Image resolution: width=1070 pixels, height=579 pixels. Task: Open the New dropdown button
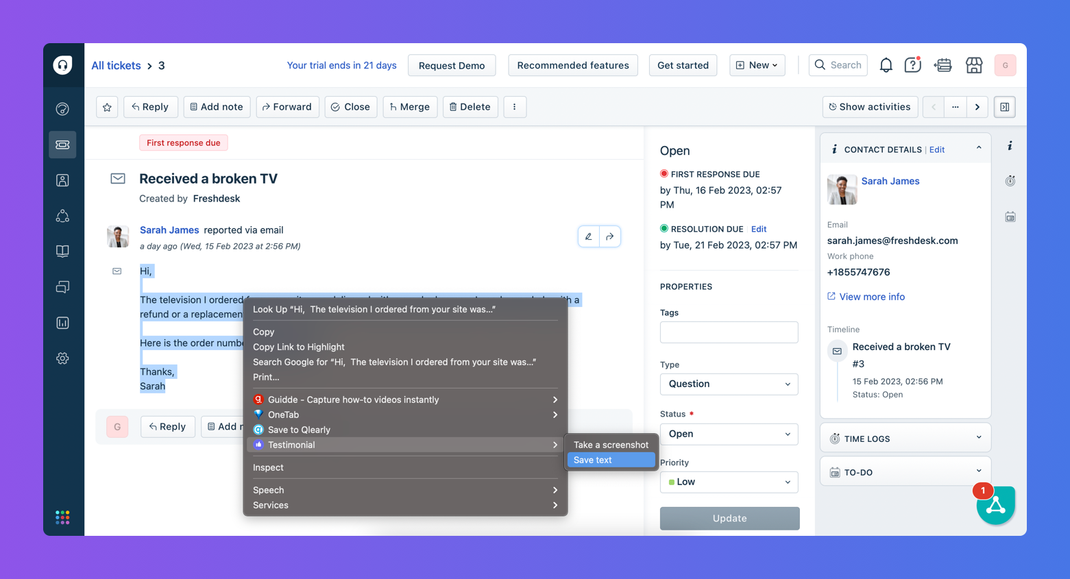click(x=757, y=65)
